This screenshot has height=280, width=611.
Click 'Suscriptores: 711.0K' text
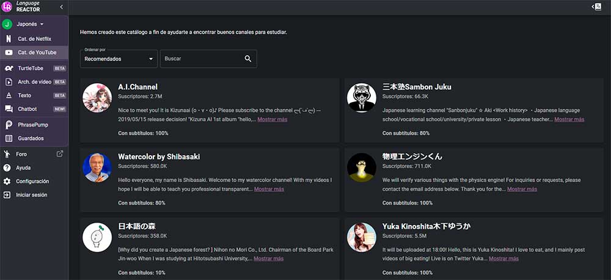click(407, 166)
